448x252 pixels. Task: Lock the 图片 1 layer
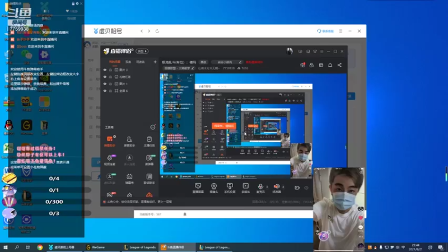tap(110, 83)
